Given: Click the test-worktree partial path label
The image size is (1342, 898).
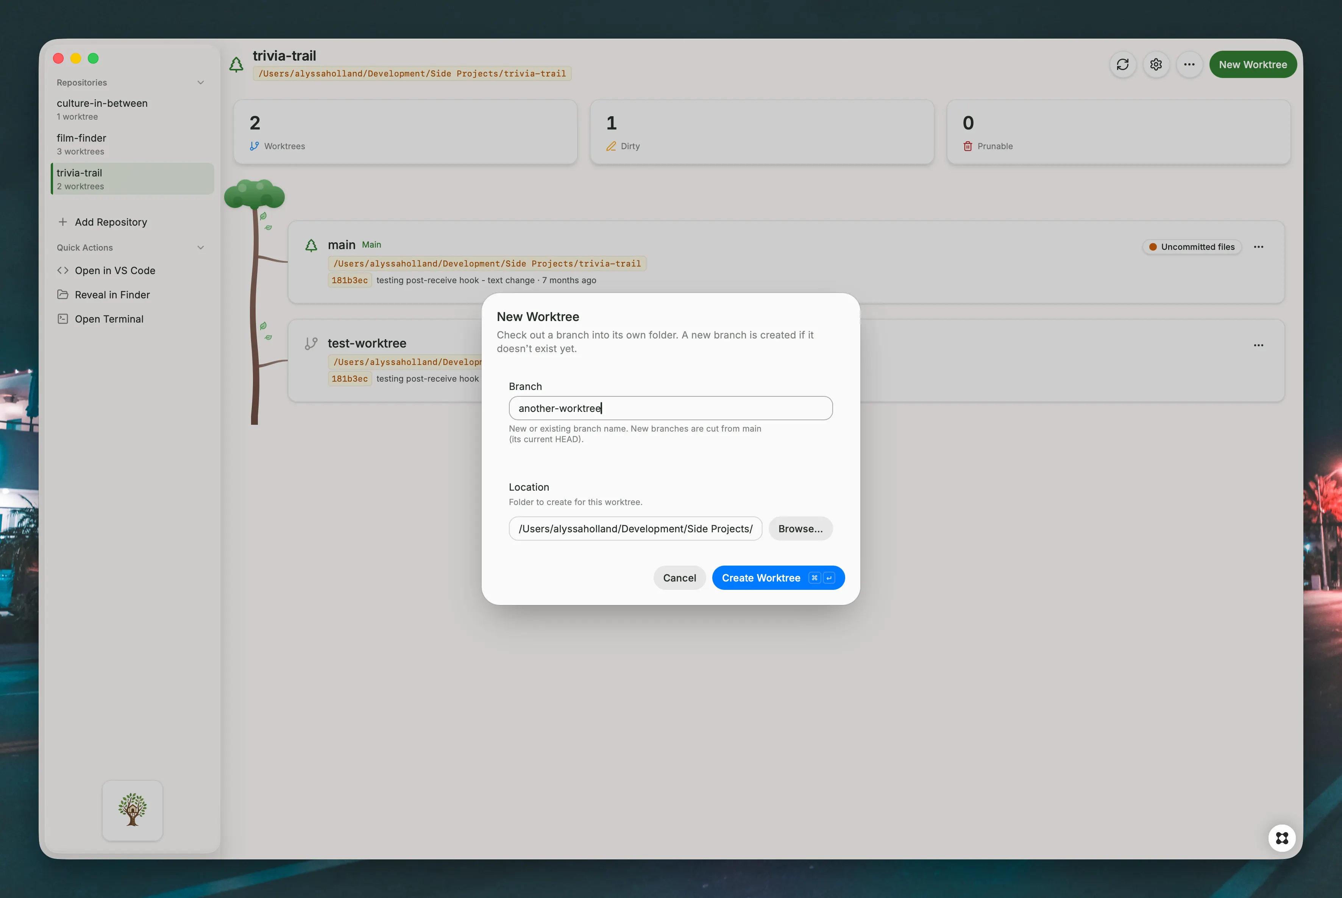Looking at the screenshot, I should point(406,362).
